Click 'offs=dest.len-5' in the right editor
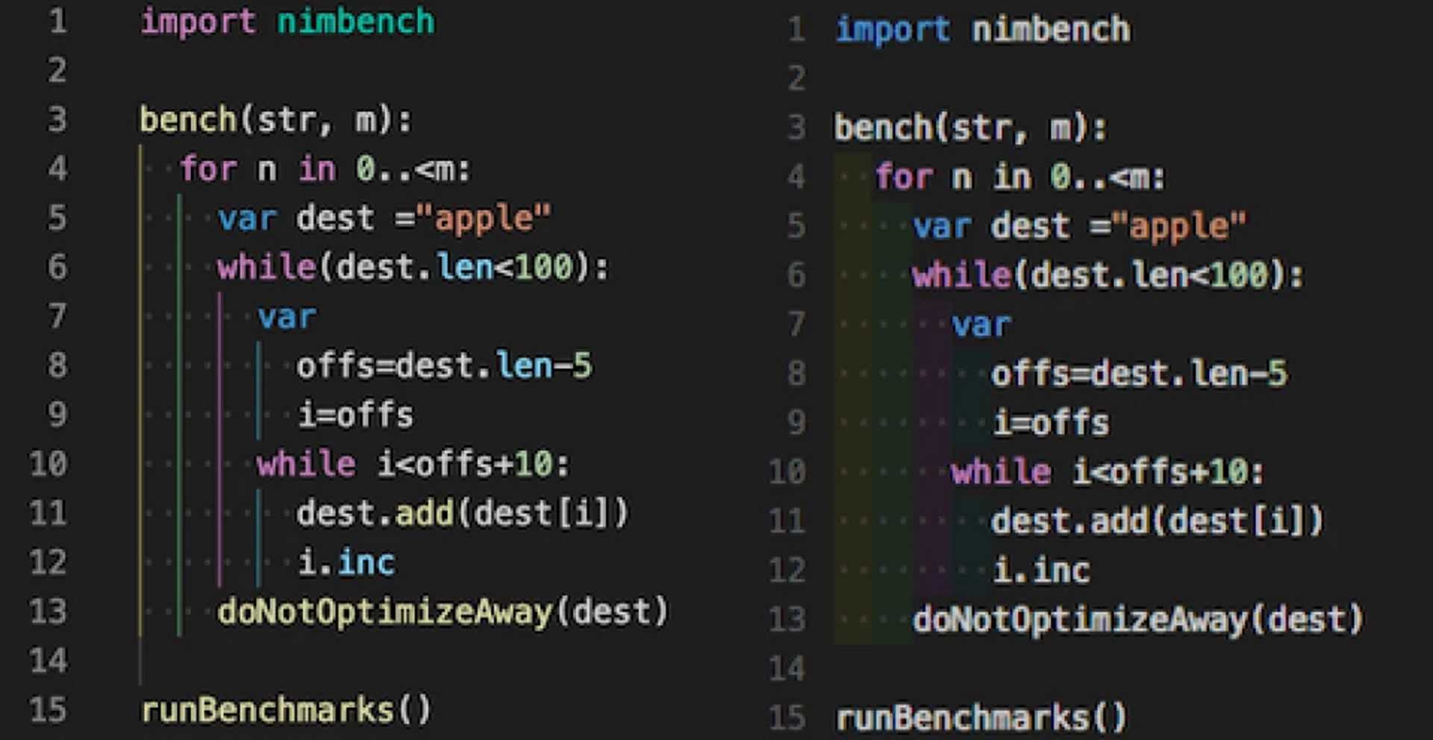The height and width of the screenshot is (740, 1433). pyautogui.click(x=1139, y=374)
